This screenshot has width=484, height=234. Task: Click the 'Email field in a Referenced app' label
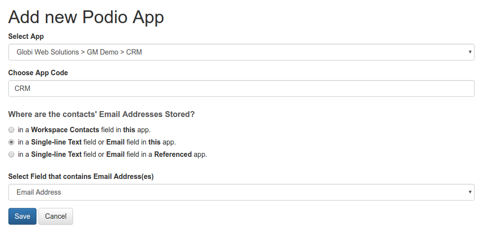112,154
